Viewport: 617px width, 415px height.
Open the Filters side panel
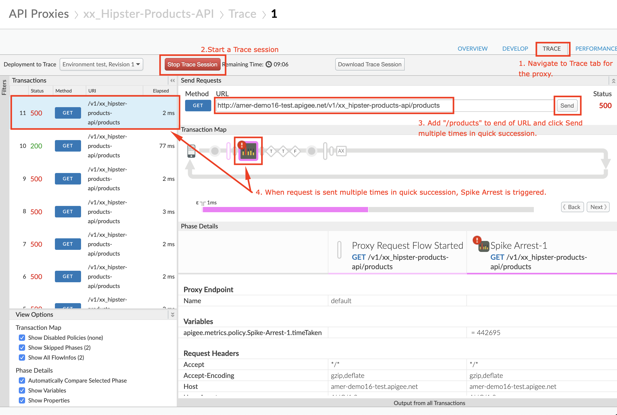coord(4,87)
